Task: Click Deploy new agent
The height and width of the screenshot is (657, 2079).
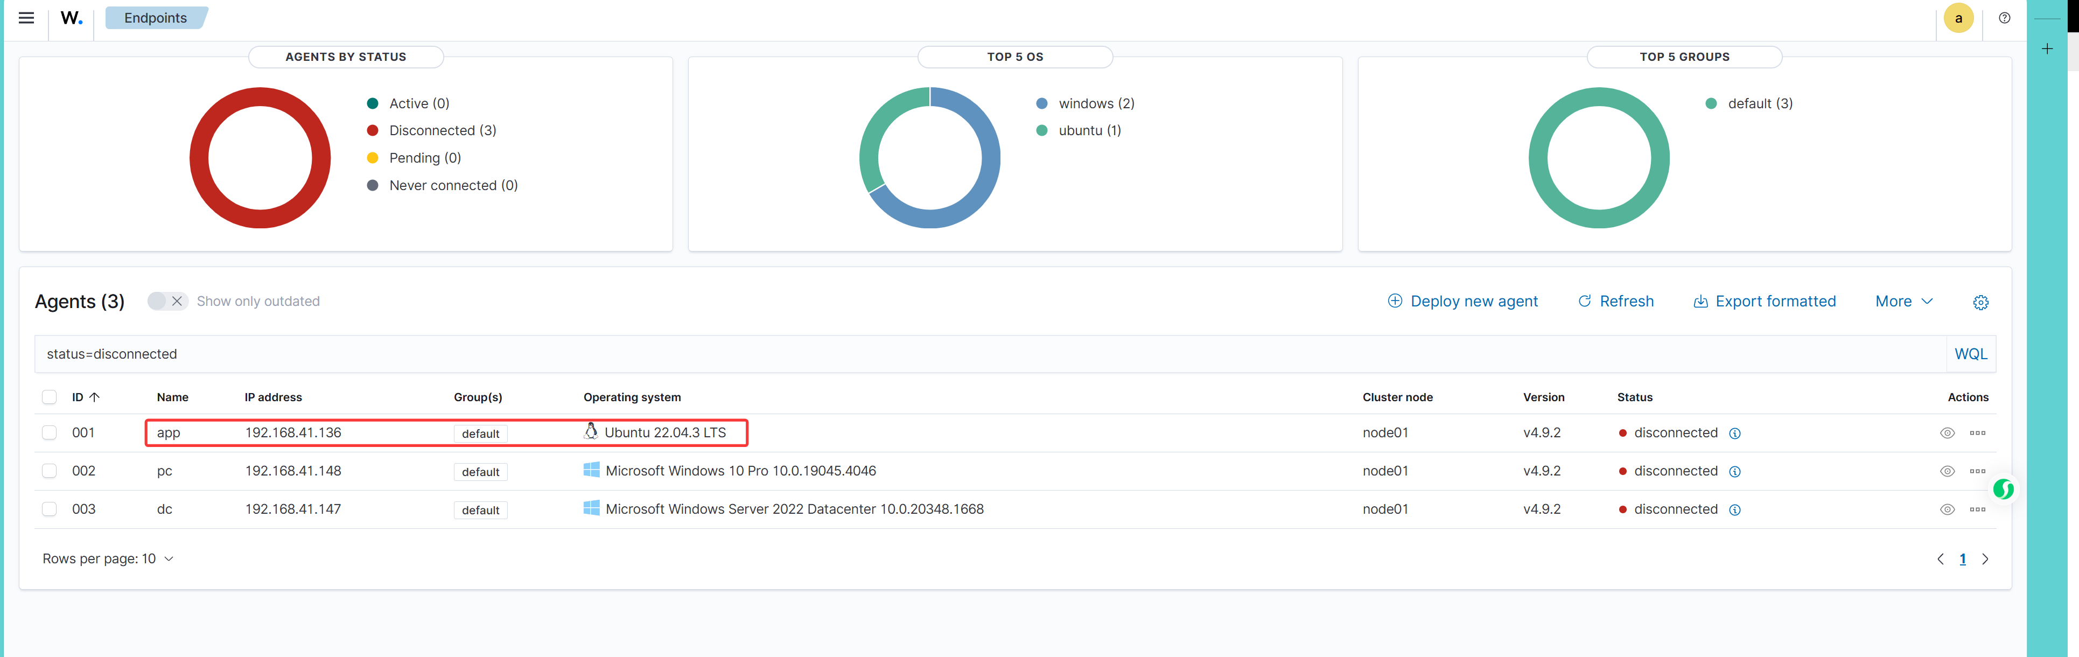Action: point(1462,301)
